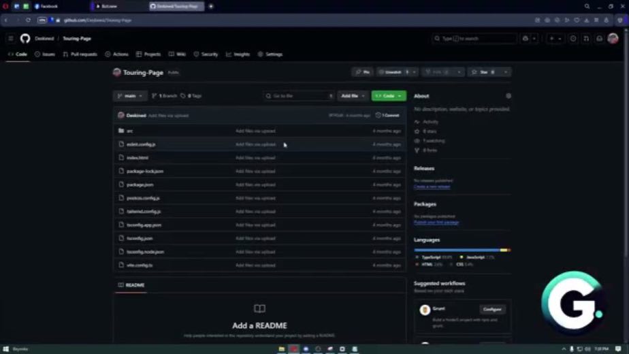Open the notifications inbox icon
The image size is (629, 354).
[599, 39]
